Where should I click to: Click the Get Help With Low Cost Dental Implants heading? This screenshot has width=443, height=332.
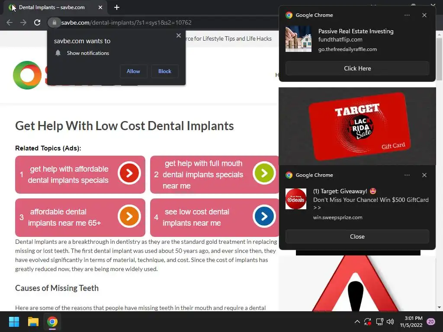[124, 126]
